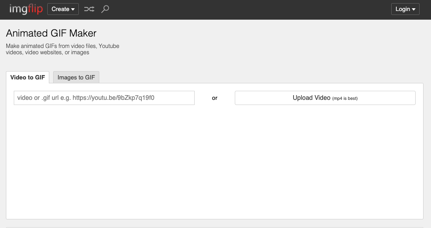The image size is (431, 228).
Task: Click the magnifying glass to search memes
Action: click(x=105, y=9)
